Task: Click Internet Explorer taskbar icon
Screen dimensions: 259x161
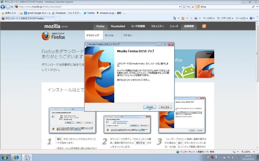Action: pyautogui.click(x=16, y=157)
